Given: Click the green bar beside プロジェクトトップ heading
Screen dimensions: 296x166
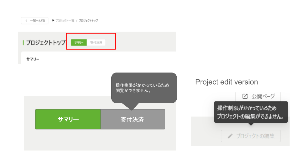Looking at the screenshot, I should pyautogui.click(x=23, y=42).
